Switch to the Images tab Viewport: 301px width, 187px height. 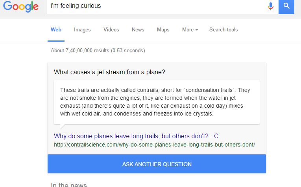tap(82, 30)
